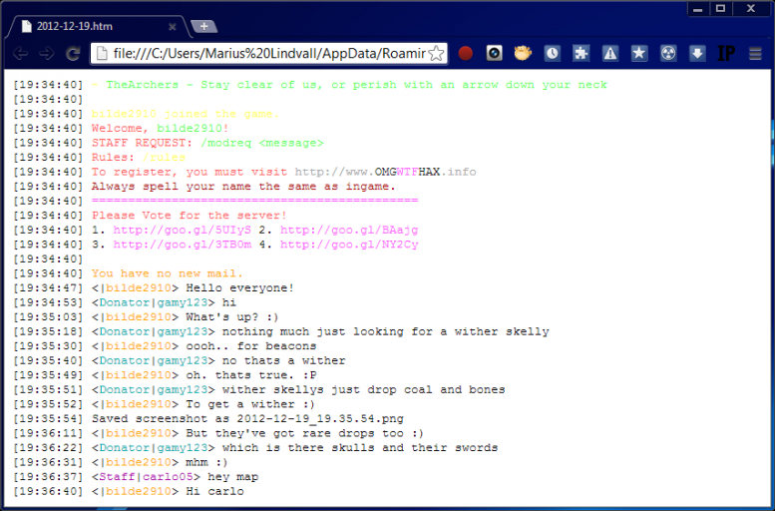775x511 pixels.
Task: Click the IP extension icon
Action: click(726, 53)
